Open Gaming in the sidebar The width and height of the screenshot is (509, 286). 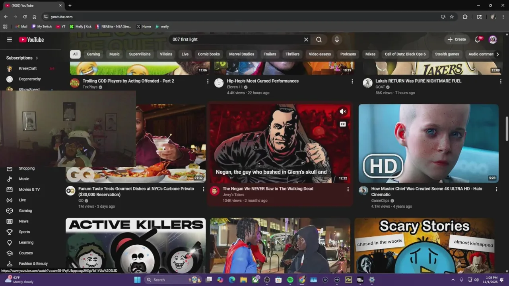[25, 211]
